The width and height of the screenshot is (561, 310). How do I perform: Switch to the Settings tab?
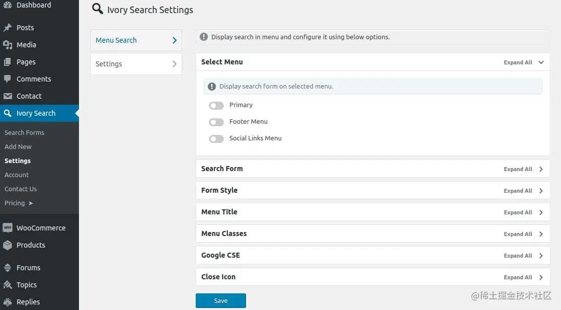[x=136, y=64]
